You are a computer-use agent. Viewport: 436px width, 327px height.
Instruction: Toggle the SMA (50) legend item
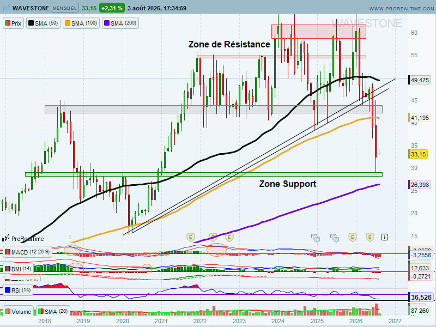pos(43,23)
